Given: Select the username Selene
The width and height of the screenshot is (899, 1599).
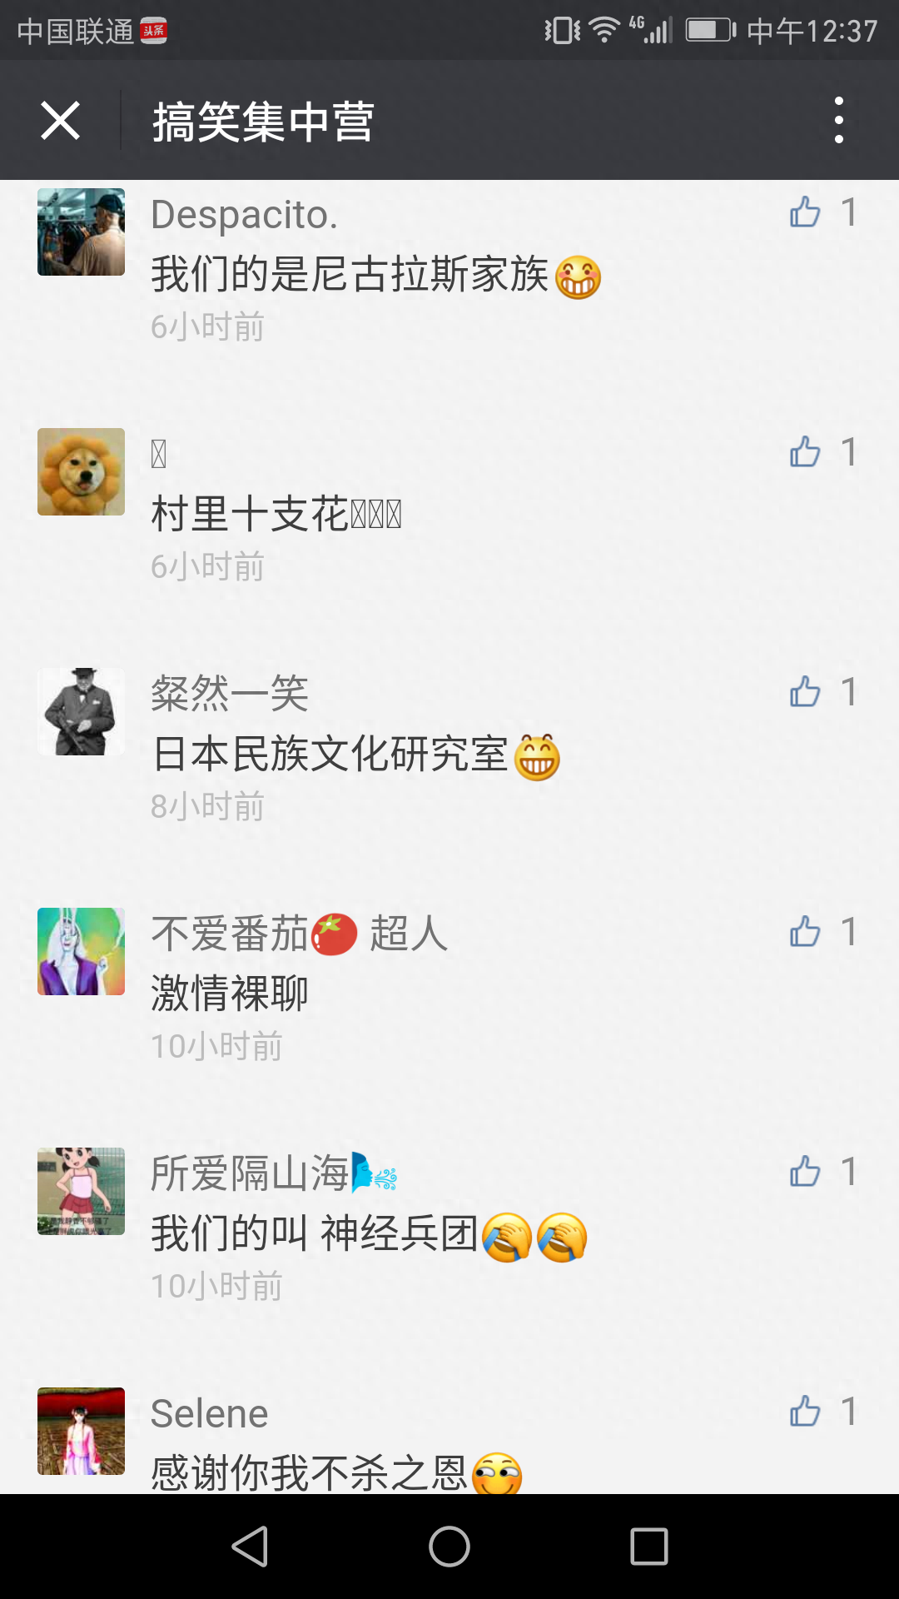Looking at the screenshot, I should (x=210, y=1413).
